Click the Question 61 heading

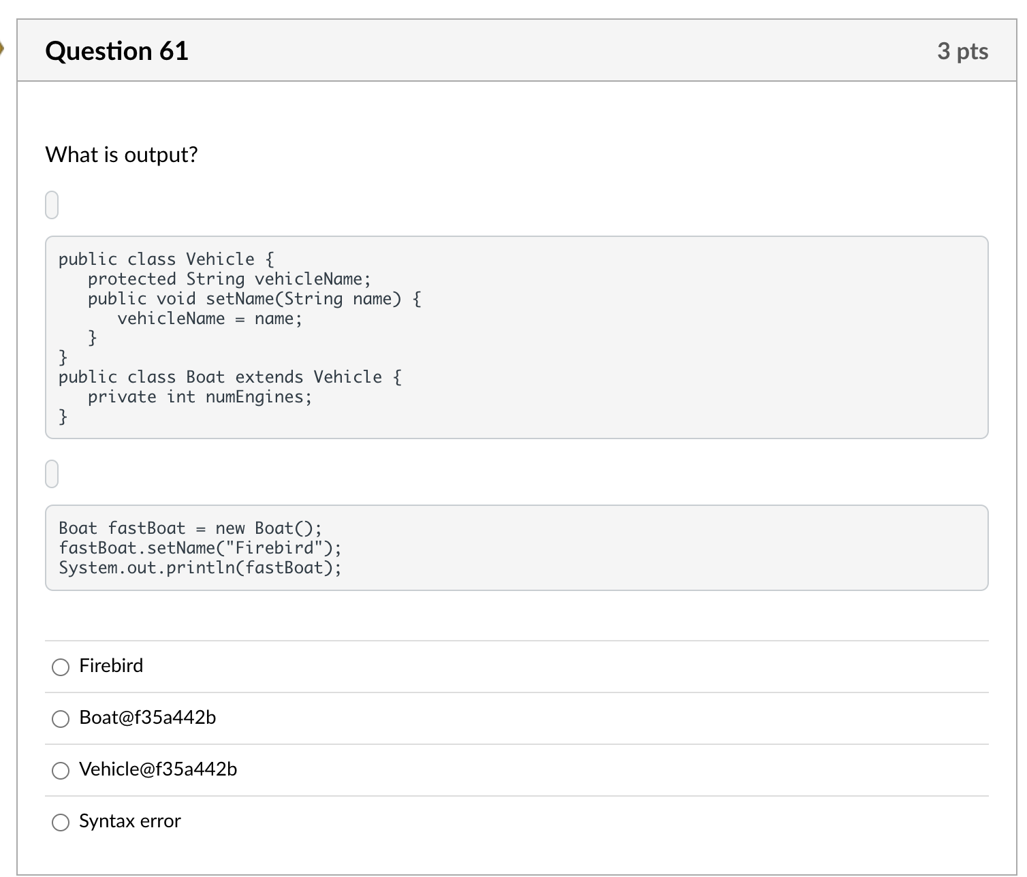click(116, 51)
